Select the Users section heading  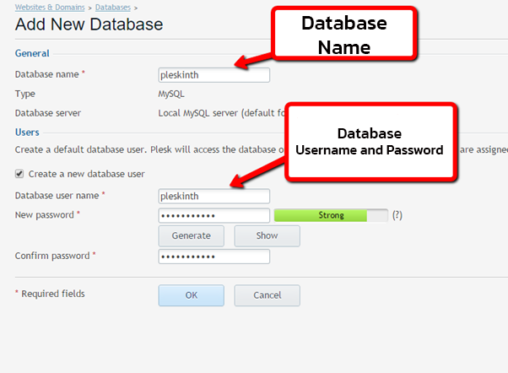click(27, 132)
